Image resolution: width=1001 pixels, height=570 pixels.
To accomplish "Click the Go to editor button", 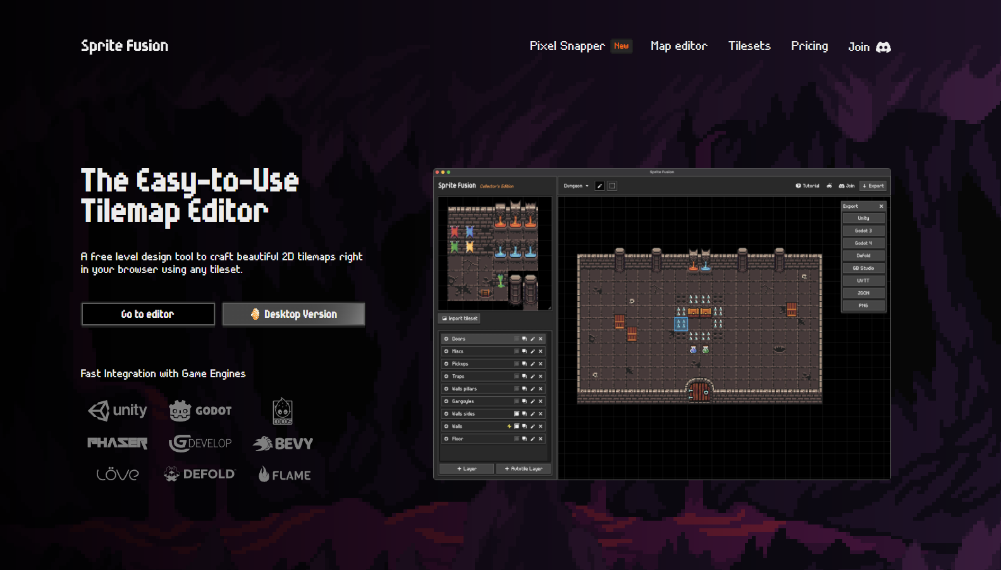I will (x=148, y=314).
